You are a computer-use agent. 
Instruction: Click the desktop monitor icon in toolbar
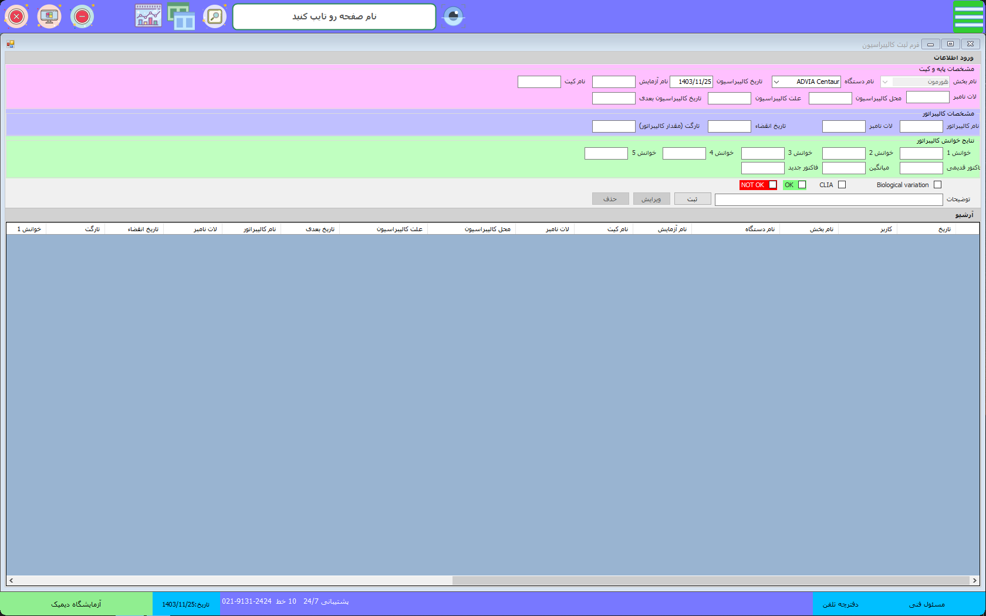[x=49, y=16]
